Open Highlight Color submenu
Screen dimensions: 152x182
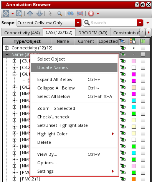tap(74, 134)
